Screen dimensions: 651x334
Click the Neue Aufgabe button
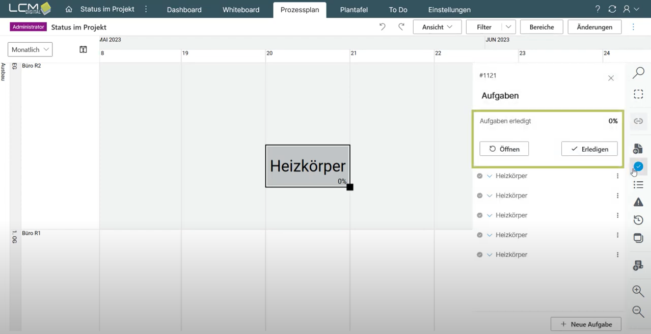tap(585, 324)
